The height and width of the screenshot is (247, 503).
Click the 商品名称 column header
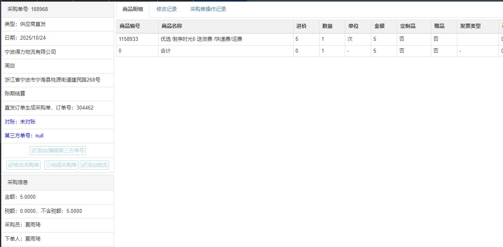point(172,26)
